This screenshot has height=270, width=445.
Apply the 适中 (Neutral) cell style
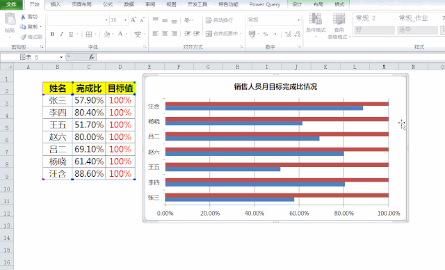(x=417, y=29)
